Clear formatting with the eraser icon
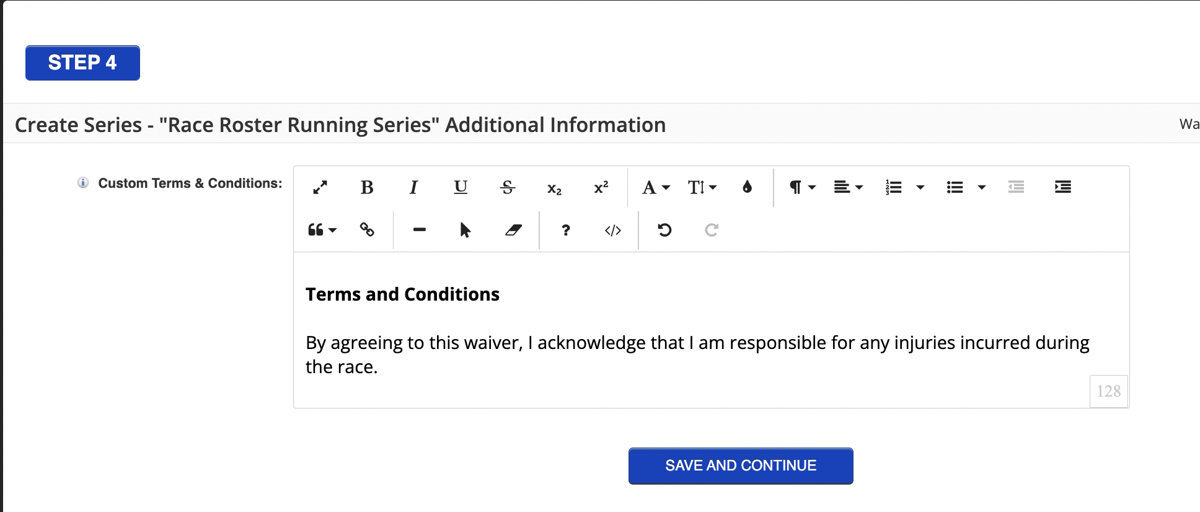This screenshot has width=1200, height=512. [x=513, y=230]
